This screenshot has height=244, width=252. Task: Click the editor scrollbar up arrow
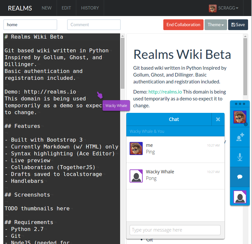[x=122, y=36]
